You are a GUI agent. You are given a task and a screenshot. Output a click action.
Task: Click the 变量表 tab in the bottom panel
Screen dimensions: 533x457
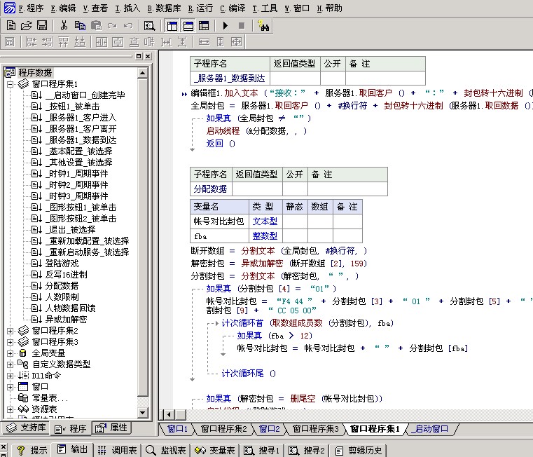[x=215, y=450]
